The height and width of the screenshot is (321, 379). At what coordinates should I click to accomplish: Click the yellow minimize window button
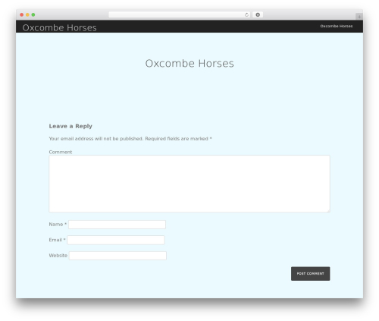(x=27, y=14)
